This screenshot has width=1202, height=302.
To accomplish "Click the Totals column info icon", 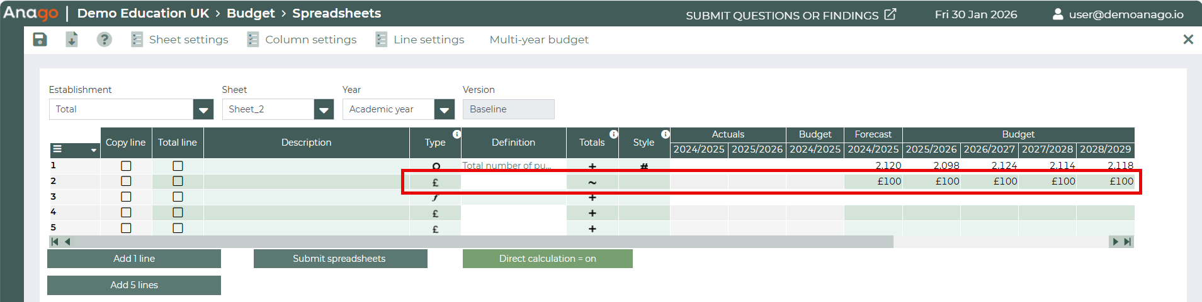I will [613, 134].
